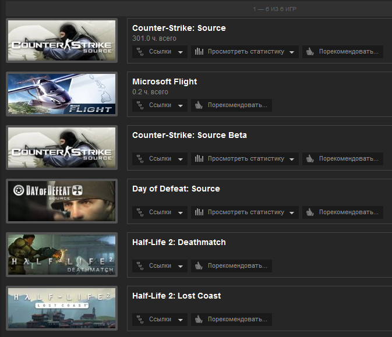Click thumbs-up icon in Microsoft Flight row
The image size is (392, 337).
coord(199,105)
